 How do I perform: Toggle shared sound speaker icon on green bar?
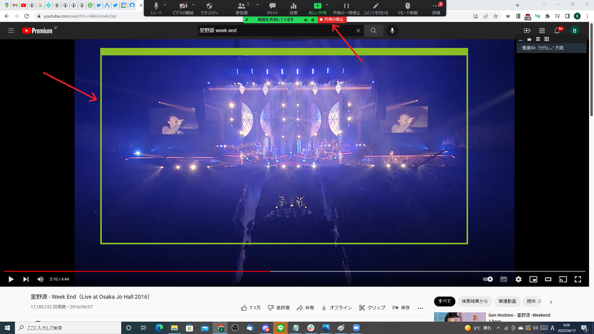pyautogui.click(x=306, y=20)
